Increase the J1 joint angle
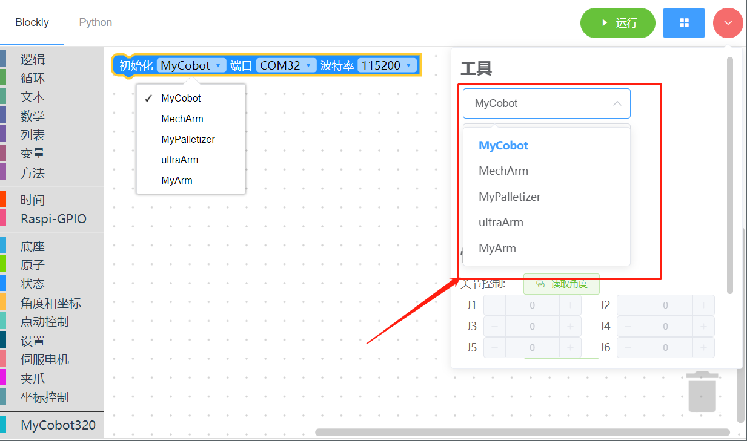 click(x=570, y=305)
